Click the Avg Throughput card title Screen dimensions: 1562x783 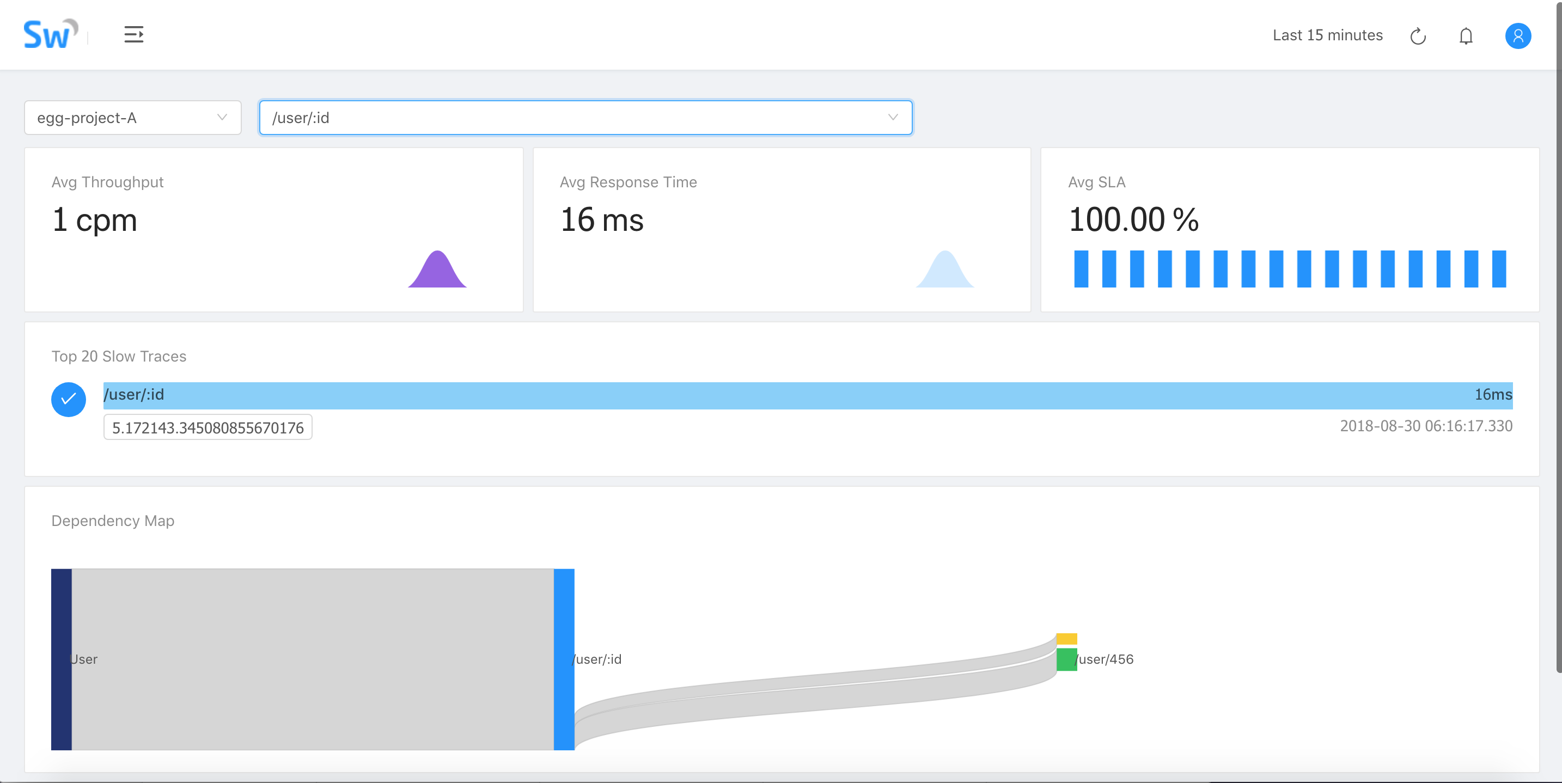[x=107, y=182]
